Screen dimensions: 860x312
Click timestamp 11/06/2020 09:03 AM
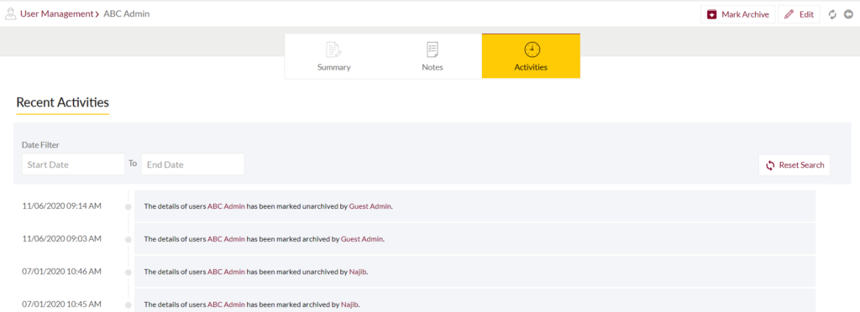pyautogui.click(x=61, y=238)
